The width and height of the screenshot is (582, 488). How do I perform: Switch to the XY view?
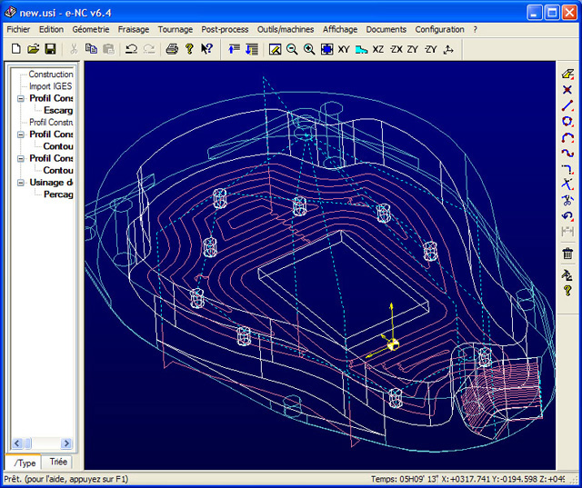[x=344, y=49]
